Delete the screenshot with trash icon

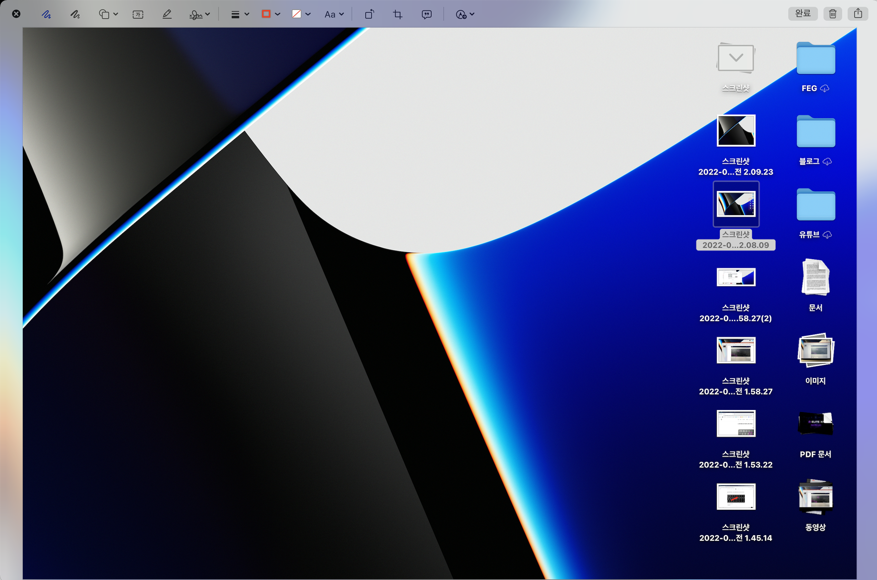click(x=832, y=14)
